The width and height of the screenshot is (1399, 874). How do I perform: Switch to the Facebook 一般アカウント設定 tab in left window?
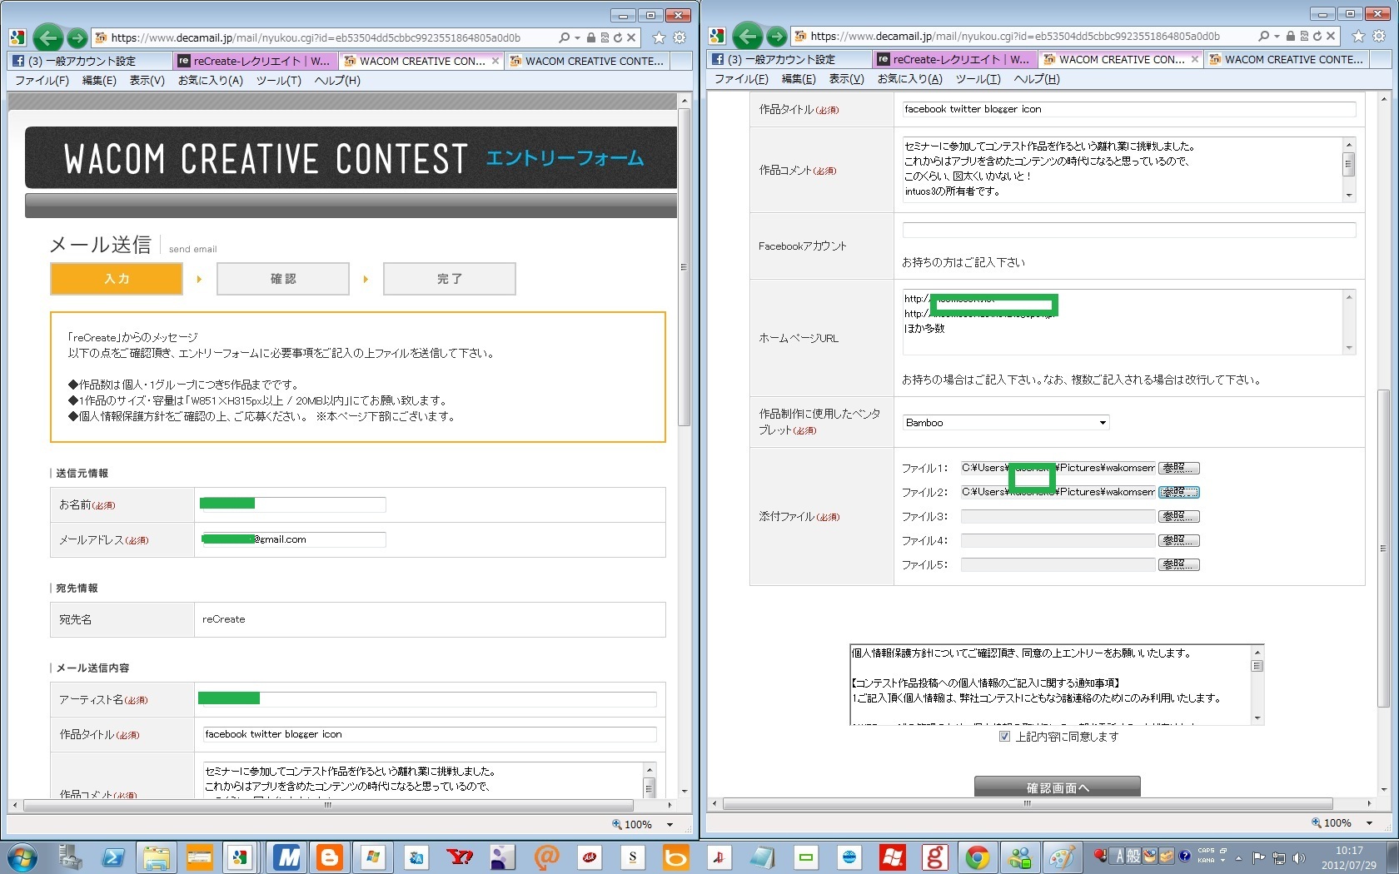[x=90, y=61]
